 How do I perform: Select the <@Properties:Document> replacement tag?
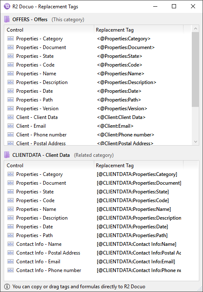126,47
